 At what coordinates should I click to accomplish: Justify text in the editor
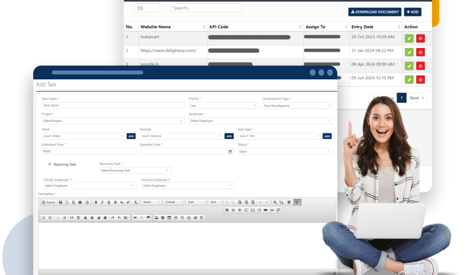[105, 218]
